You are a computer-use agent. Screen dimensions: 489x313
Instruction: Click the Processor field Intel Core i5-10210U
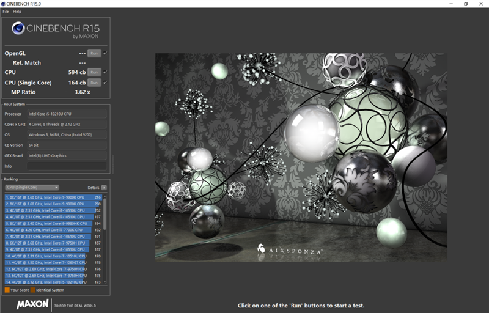(x=67, y=114)
